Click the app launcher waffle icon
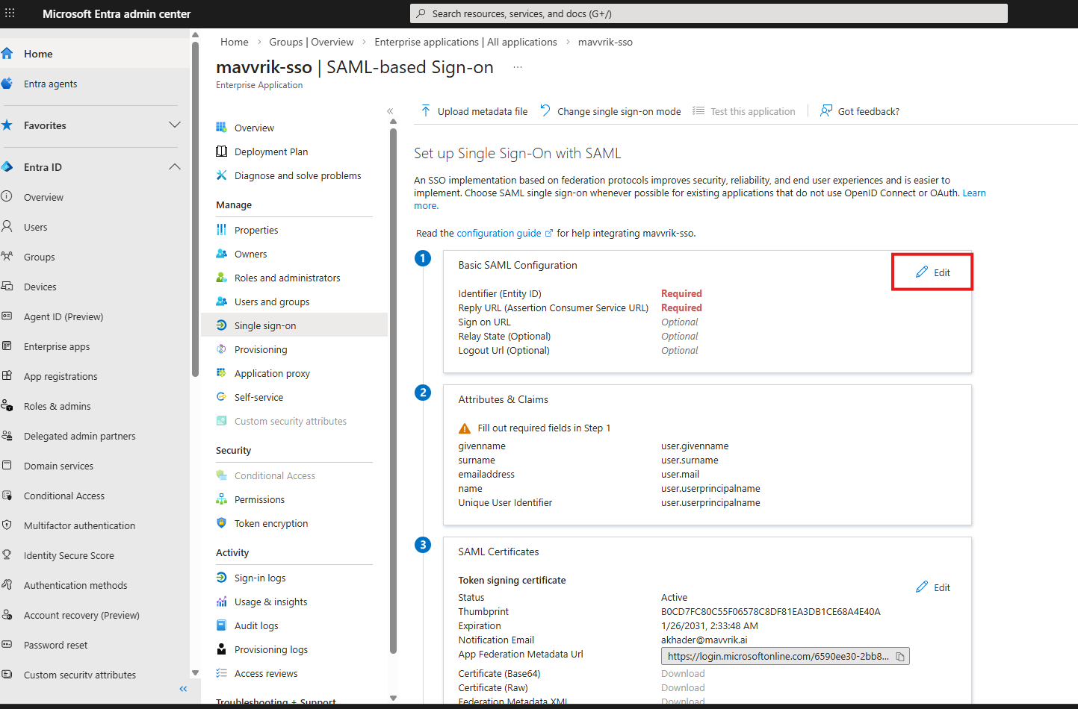Screen dimensions: 1078x709 click(x=10, y=13)
